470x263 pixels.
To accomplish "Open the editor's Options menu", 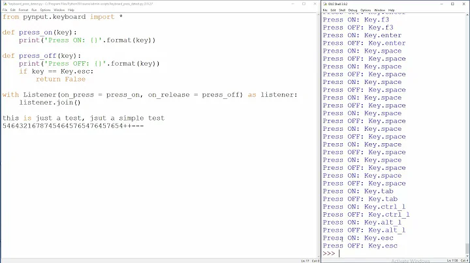I will 45,10.
